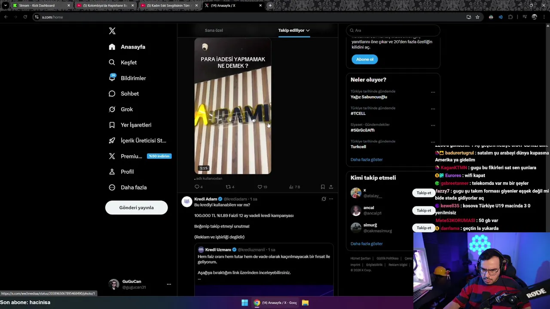
Task: Open x @atalay__ profile avatar
Action: 356,193
